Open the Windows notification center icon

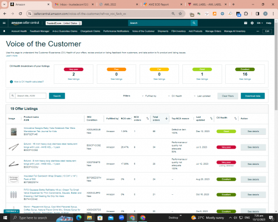point(271,218)
